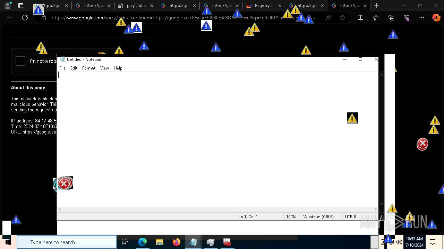Open the taskbar clock and date

point(414,242)
